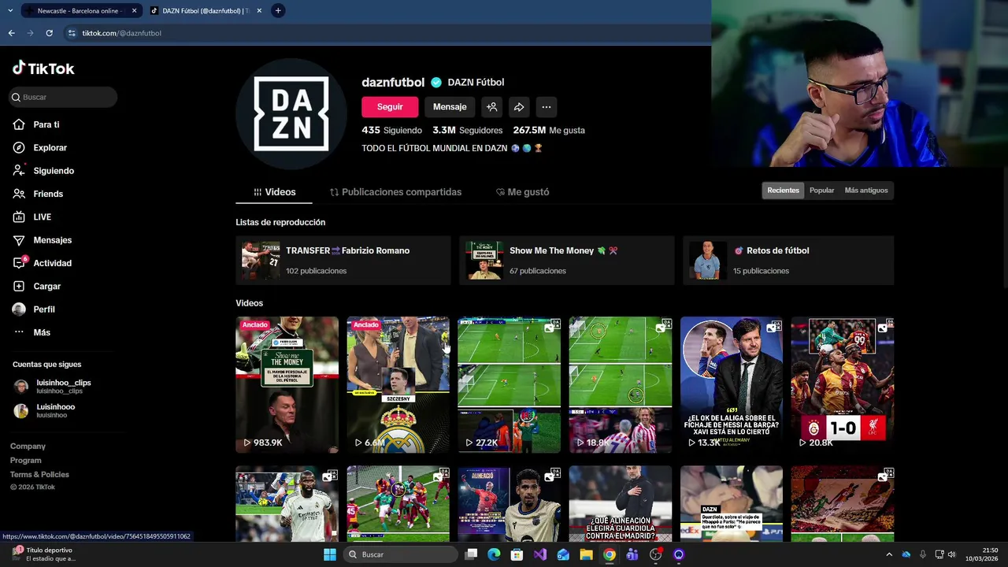Image resolution: width=1008 pixels, height=567 pixels.
Task: Click the taskbar Buscar search box
Action: click(400, 554)
